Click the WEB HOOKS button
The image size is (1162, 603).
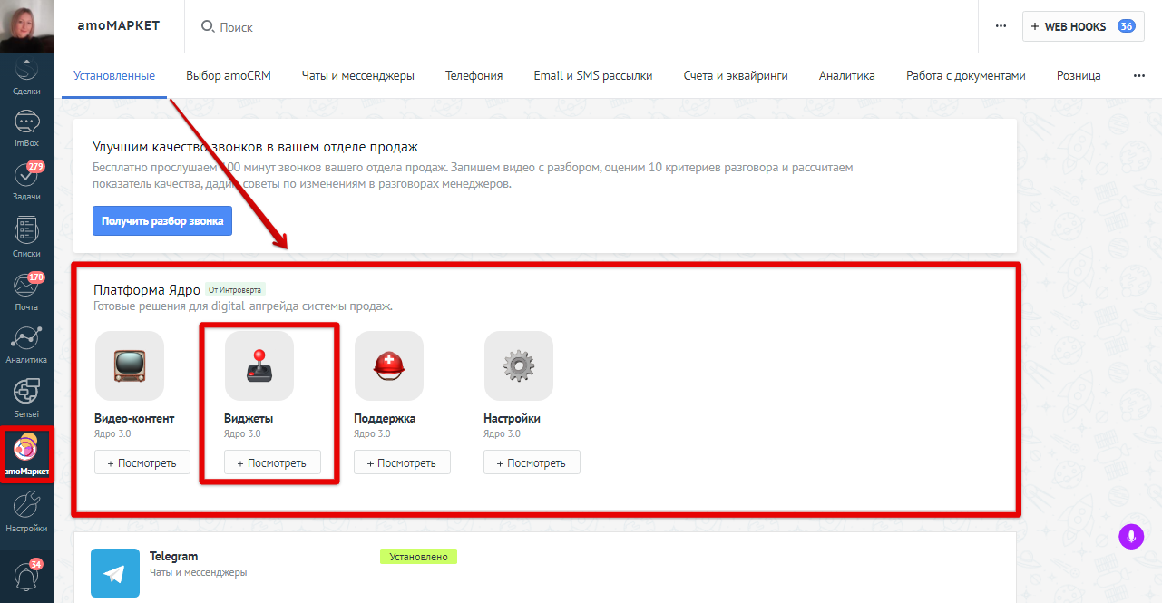coord(1081,26)
